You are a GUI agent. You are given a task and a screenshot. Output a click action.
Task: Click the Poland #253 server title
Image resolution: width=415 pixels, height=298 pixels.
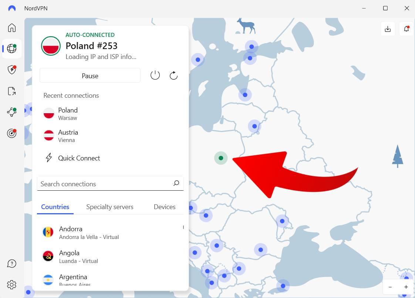coord(91,46)
